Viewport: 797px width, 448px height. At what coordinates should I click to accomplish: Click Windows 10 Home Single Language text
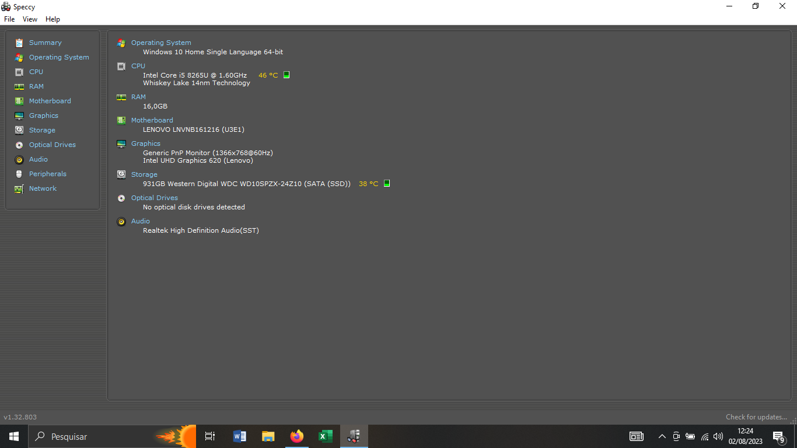click(213, 52)
